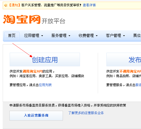This screenshot has width=141, height=129.
Task: Click the text 例如:淘宝客应用、卖家工具
Action: tap(31, 76)
